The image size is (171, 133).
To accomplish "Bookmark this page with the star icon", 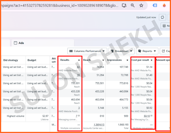I will (x=141, y=5).
